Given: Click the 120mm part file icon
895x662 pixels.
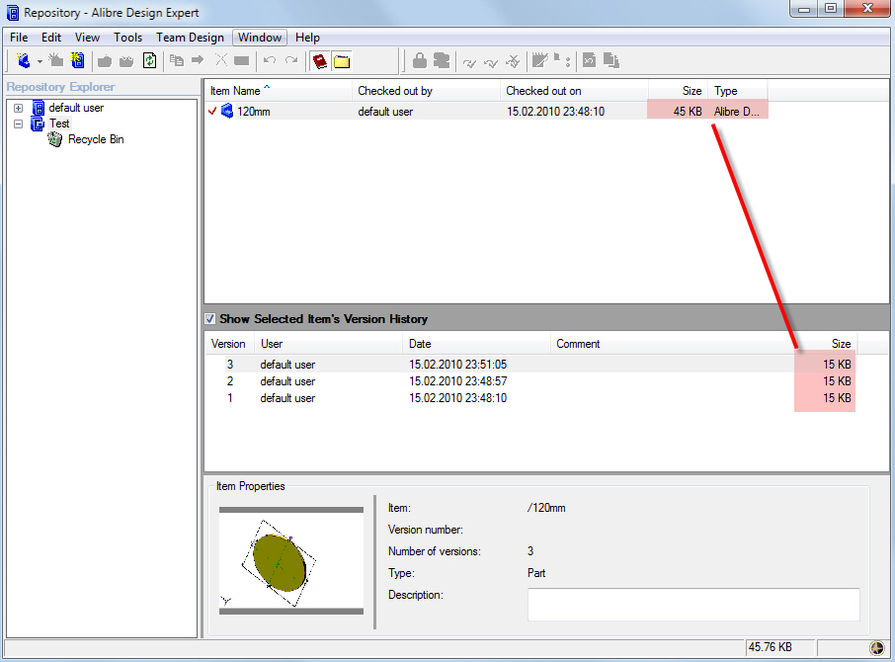Looking at the screenshot, I should click(227, 111).
